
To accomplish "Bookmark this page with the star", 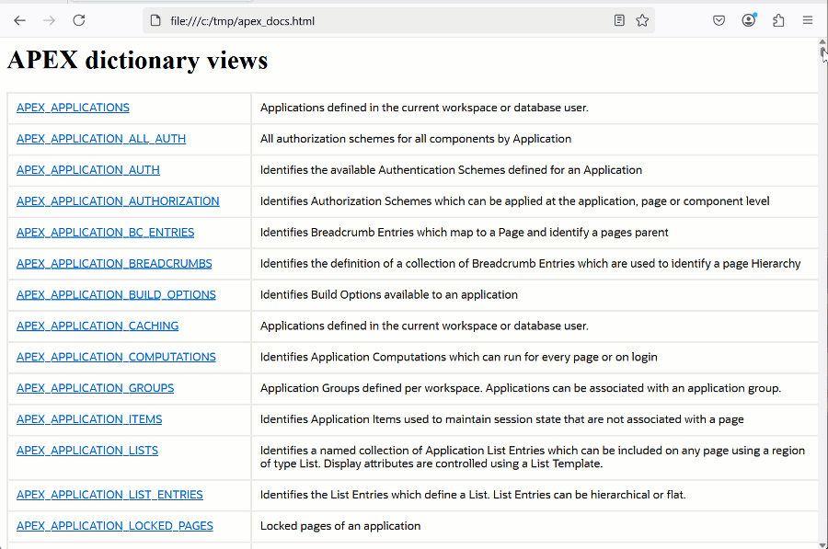I will point(642,20).
